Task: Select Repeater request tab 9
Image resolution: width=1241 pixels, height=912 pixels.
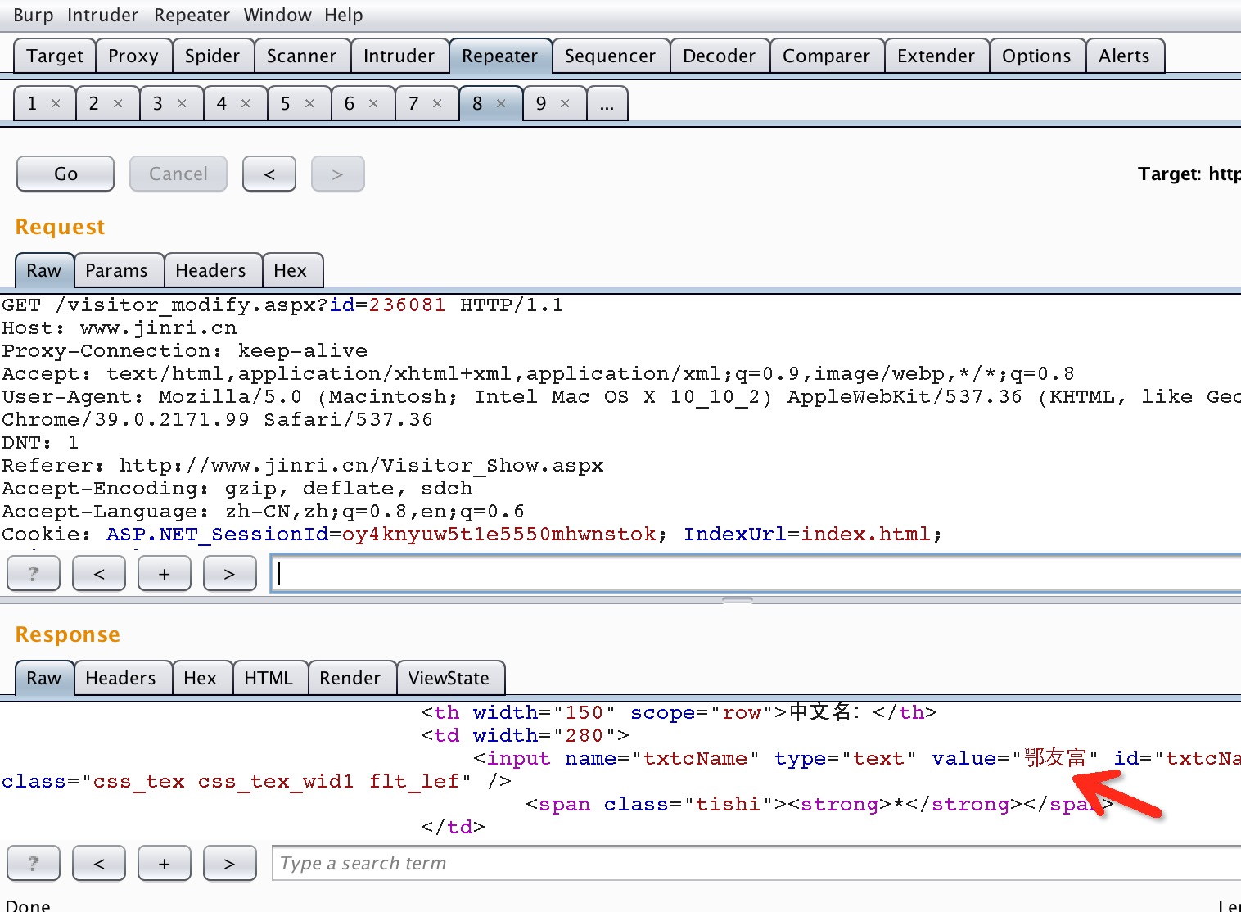Action: click(541, 103)
